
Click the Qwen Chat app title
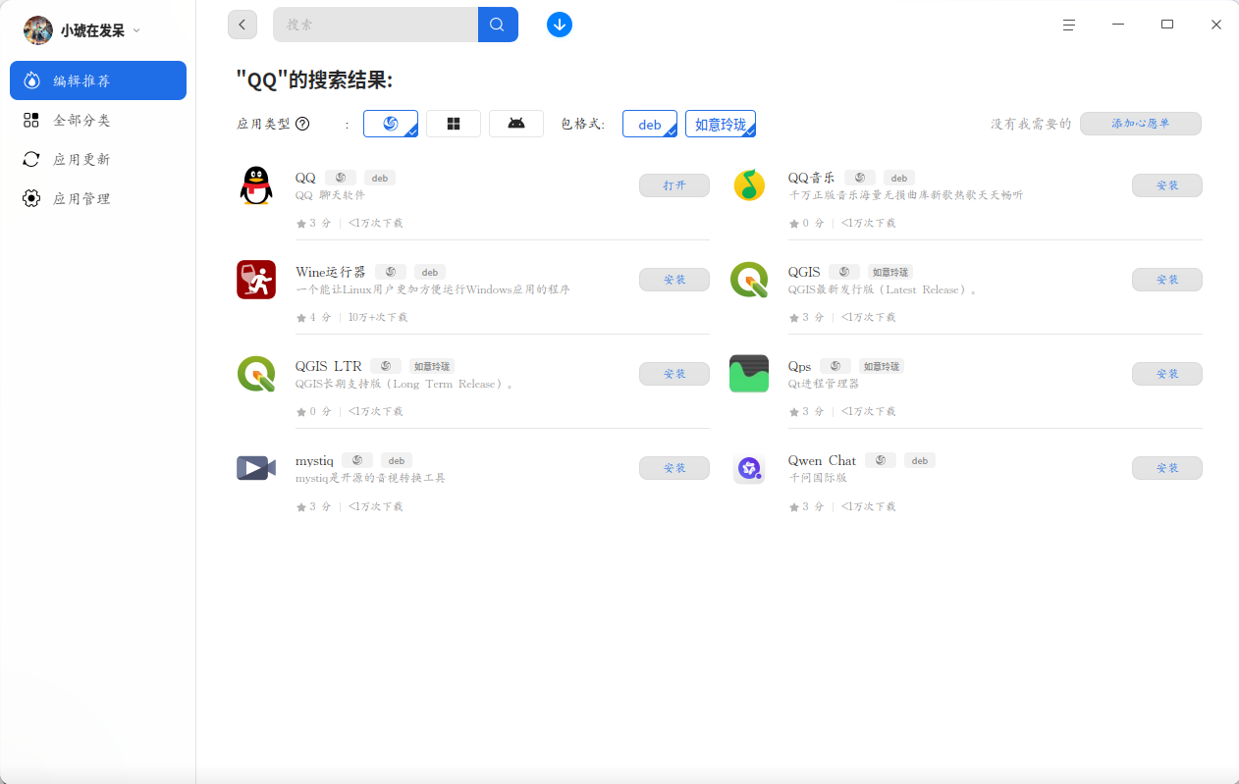[822, 460]
